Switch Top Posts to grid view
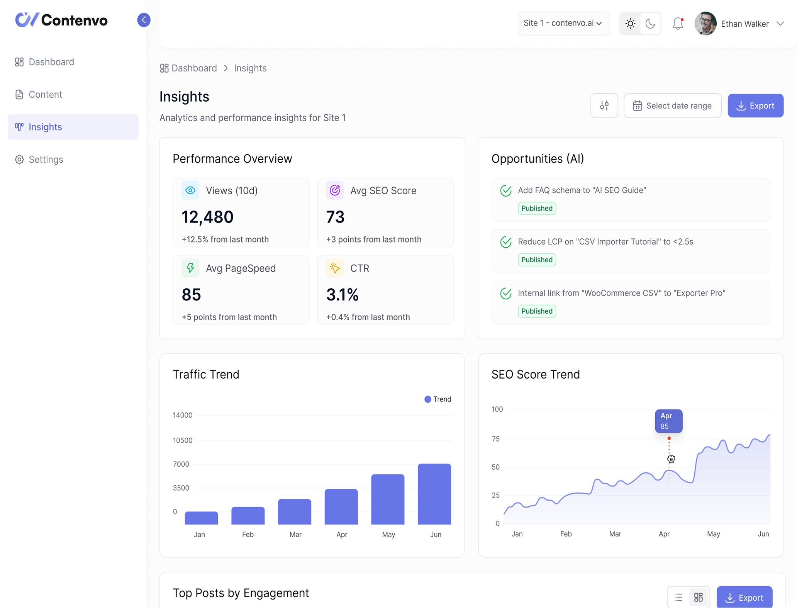The image size is (797, 608). [x=699, y=597]
